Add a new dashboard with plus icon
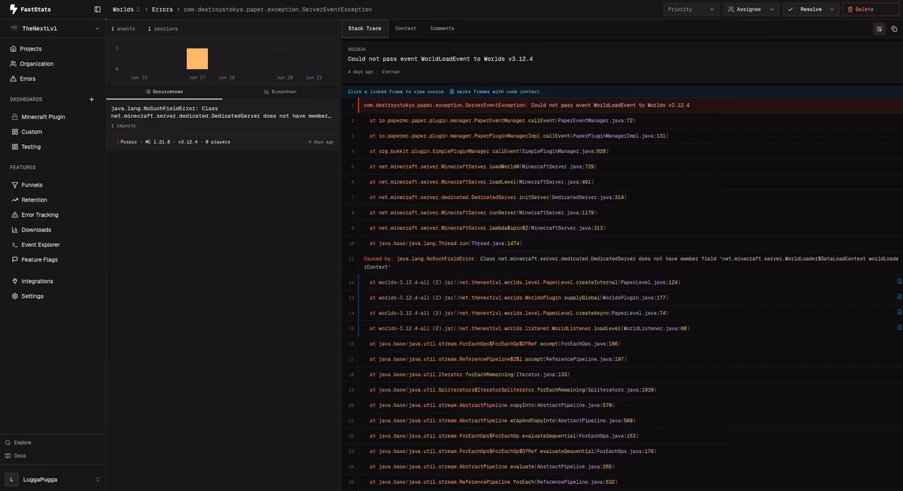Viewport: 903px width, 491px height. tap(92, 99)
